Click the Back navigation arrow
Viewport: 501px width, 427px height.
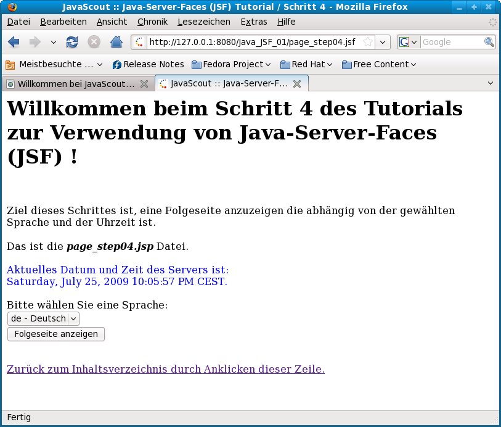click(x=14, y=42)
